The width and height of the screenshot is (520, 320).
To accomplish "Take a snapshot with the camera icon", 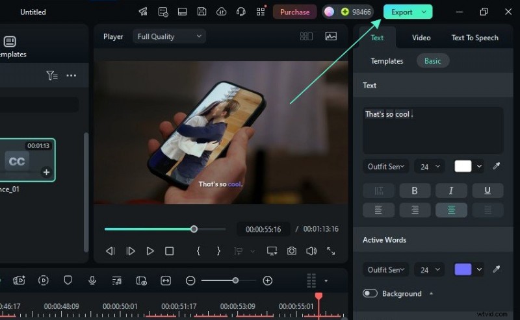I will pos(291,251).
